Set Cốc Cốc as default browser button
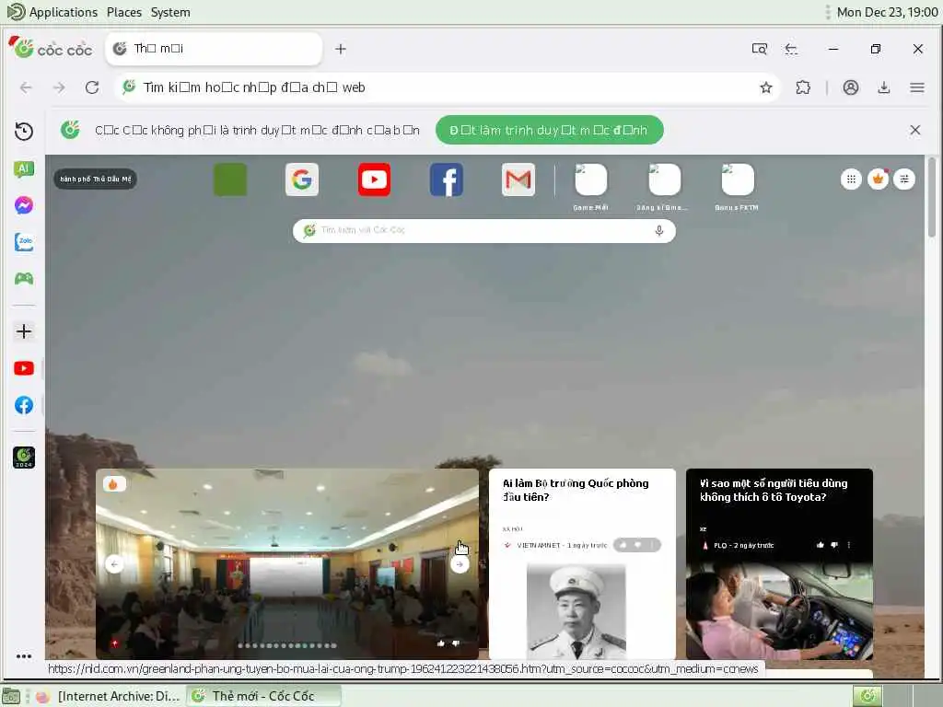Viewport: 943px width, 707px height. 549,130
